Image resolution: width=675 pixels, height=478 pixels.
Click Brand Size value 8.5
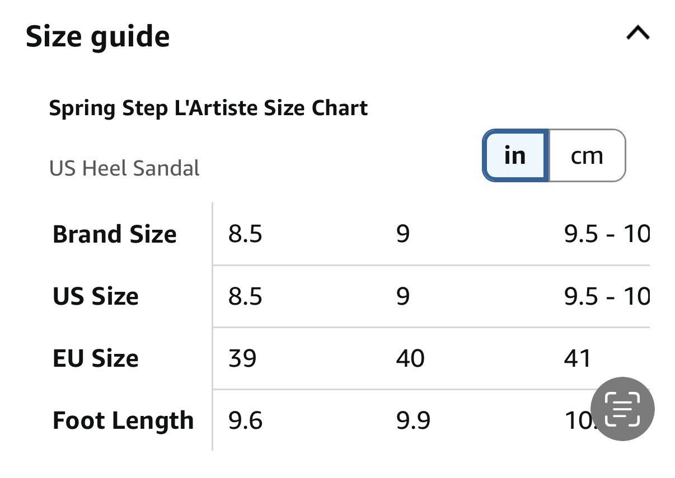pos(245,234)
